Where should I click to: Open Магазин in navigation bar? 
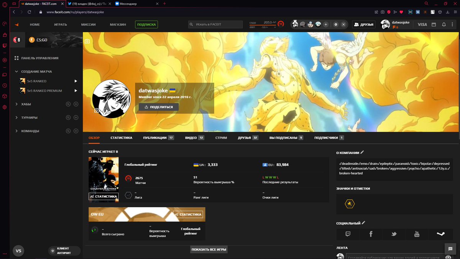click(118, 25)
